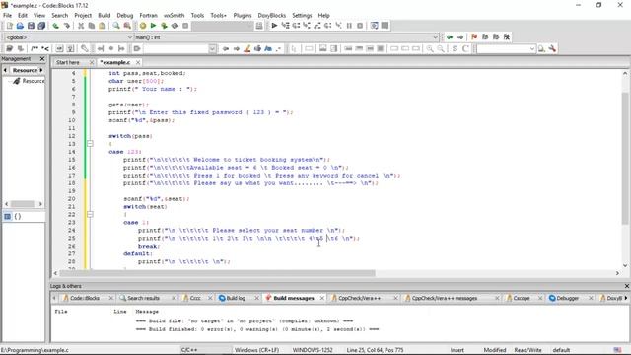Click the Save all files icon

(x=41, y=26)
